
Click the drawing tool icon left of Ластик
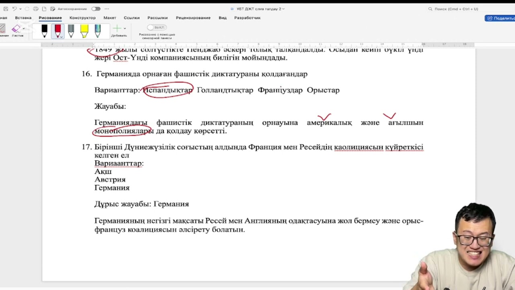(2, 29)
